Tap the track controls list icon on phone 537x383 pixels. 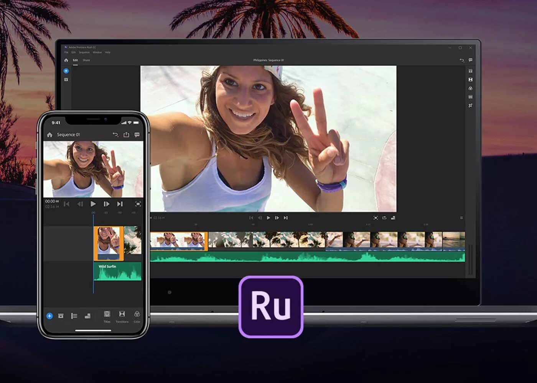(74, 316)
